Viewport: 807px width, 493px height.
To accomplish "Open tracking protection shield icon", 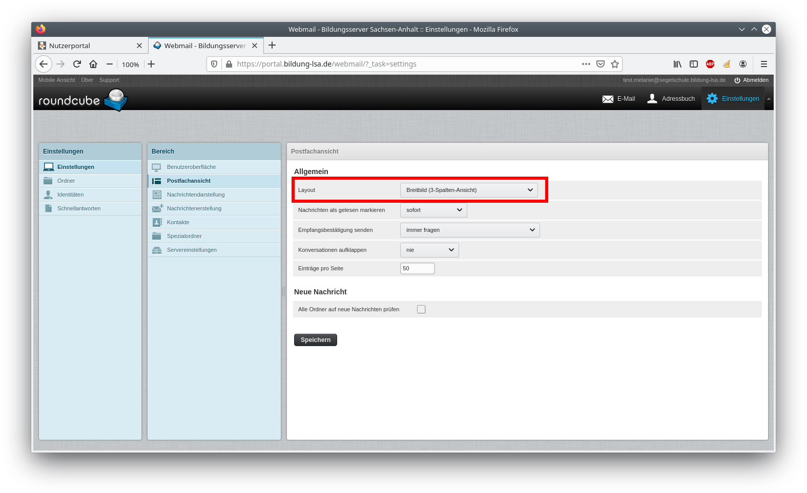I will [214, 64].
